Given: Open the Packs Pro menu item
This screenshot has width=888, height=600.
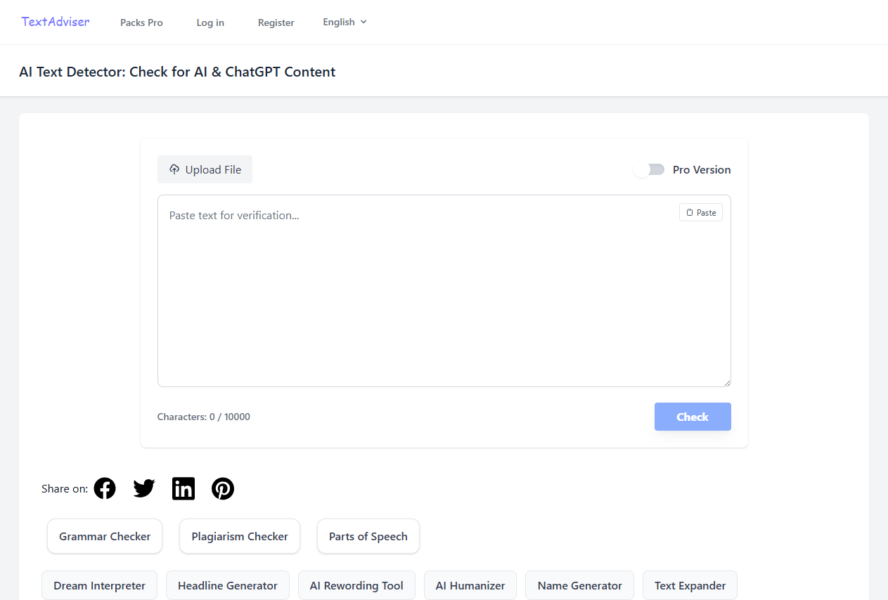Looking at the screenshot, I should click(x=141, y=22).
